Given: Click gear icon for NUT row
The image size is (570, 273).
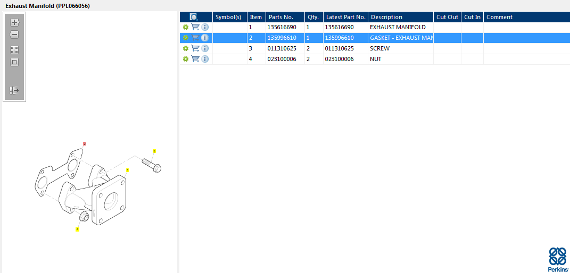Looking at the screenshot, I should (186, 59).
